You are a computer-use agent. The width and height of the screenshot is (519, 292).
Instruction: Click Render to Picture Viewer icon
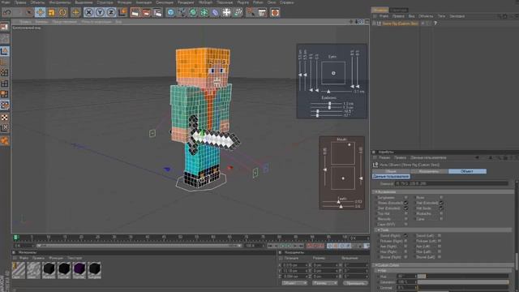click(x=146, y=13)
